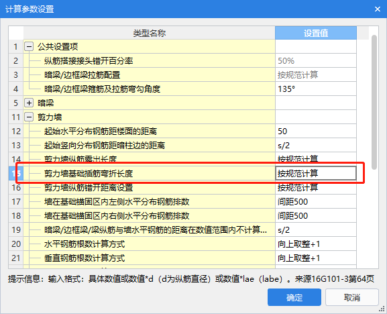This screenshot has height=314, width=387.
Task: Click row number 4 header
Action: [x=16, y=89]
